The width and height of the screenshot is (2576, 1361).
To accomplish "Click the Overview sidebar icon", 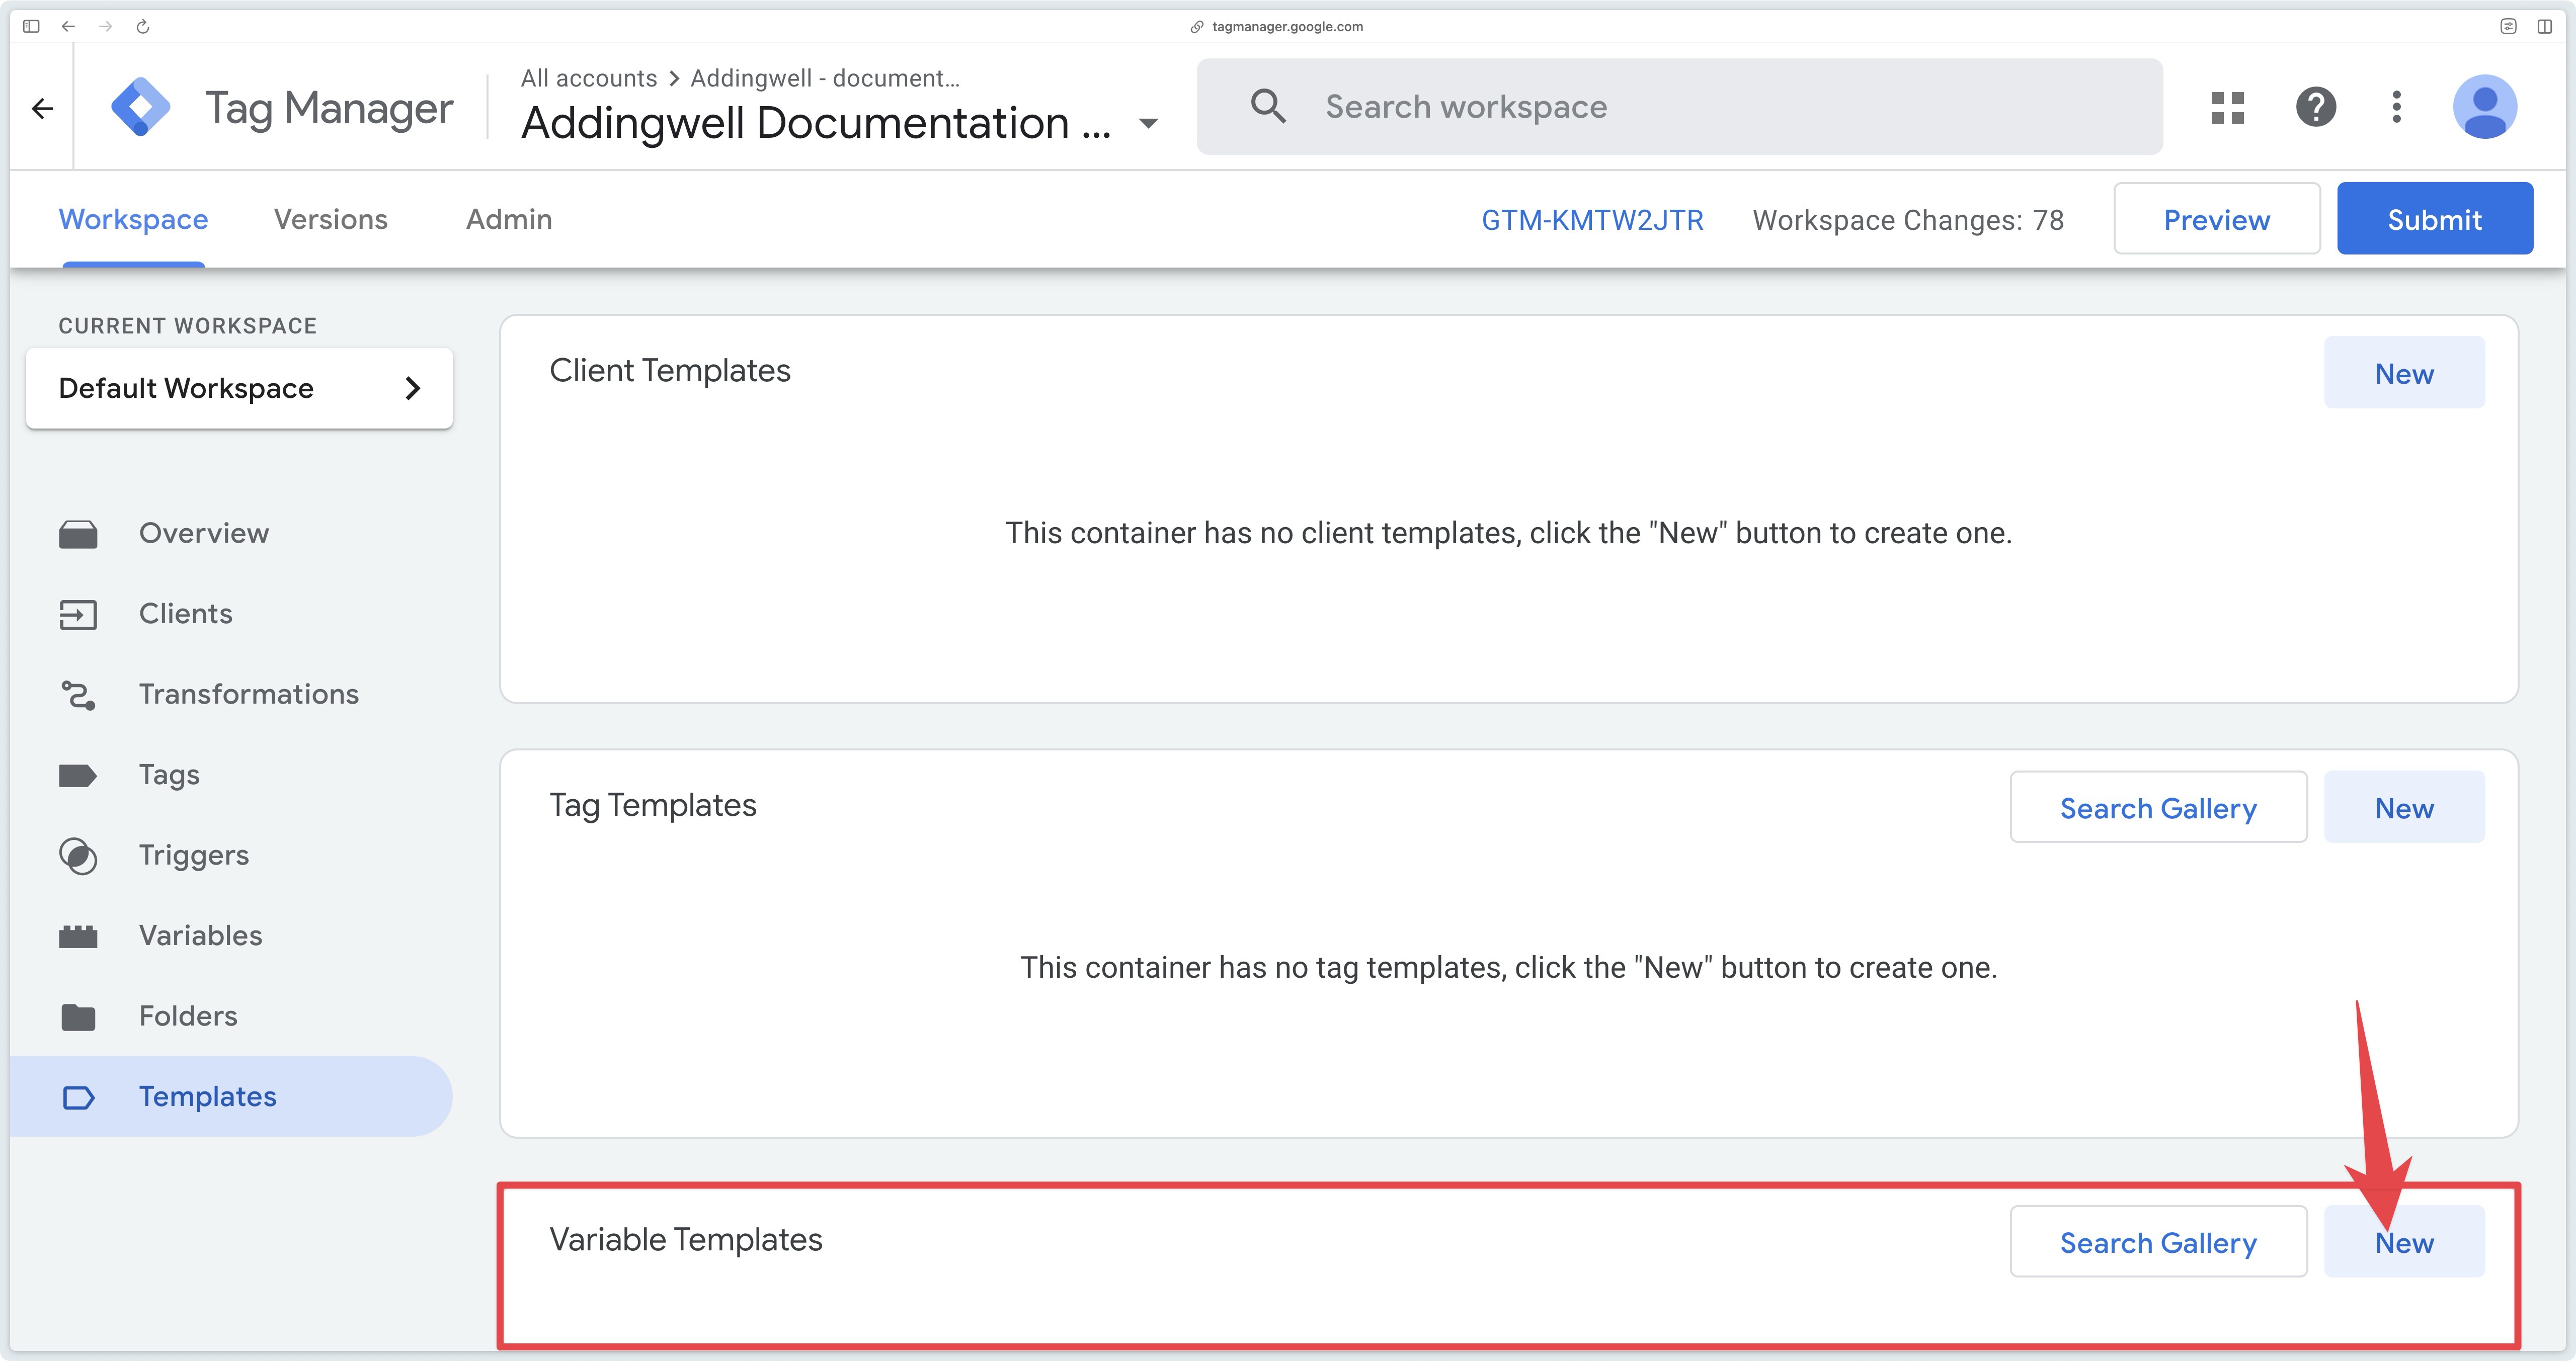I will coord(78,534).
